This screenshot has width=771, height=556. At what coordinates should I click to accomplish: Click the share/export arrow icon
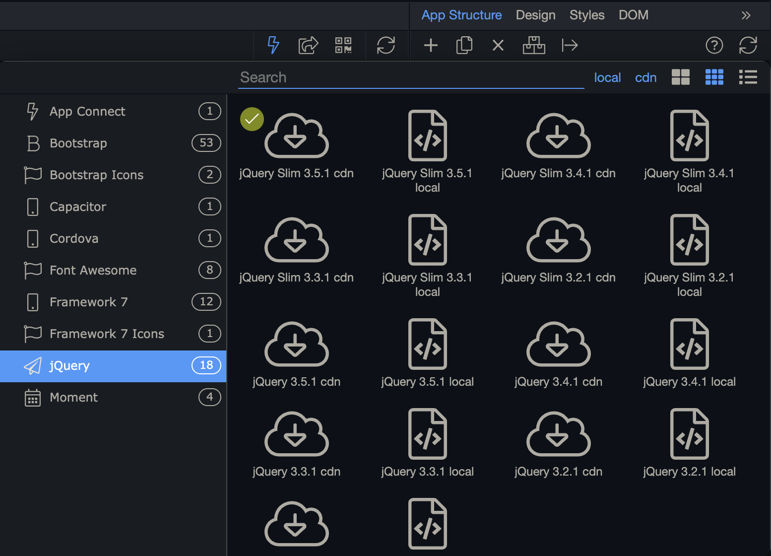pyautogui.click(x=308, y=46)
